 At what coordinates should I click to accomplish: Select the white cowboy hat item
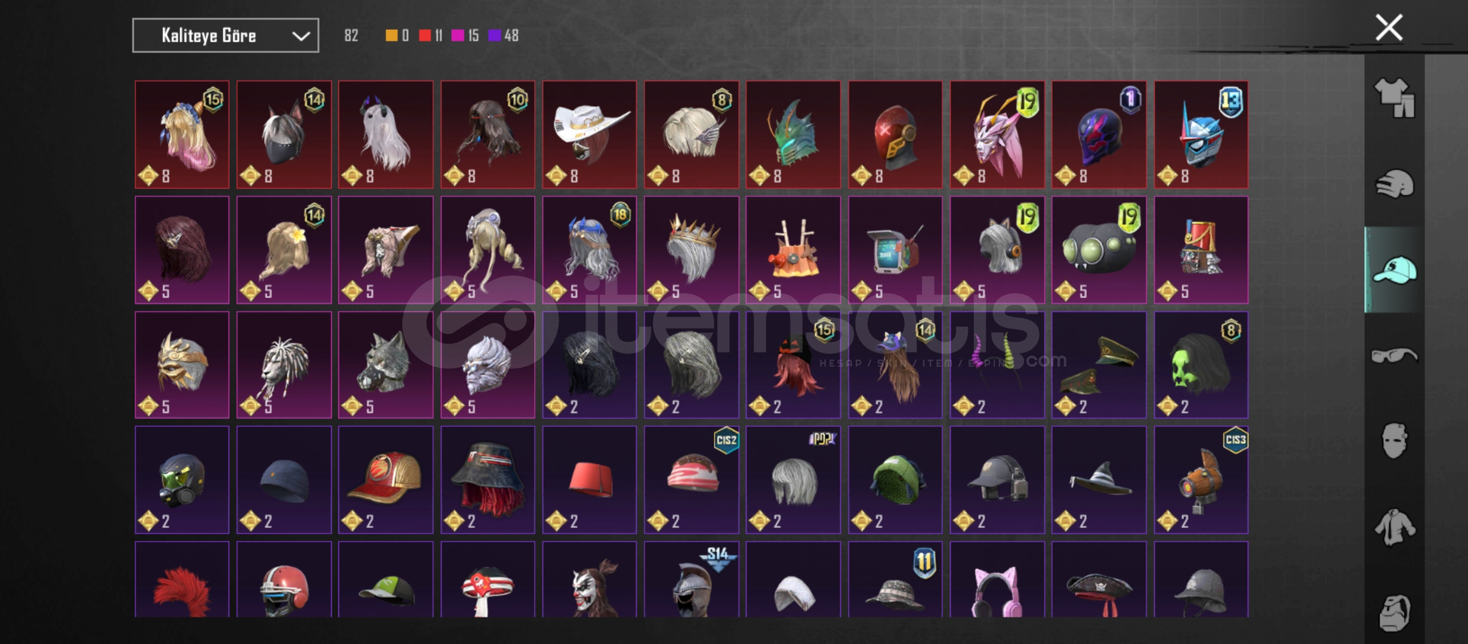click(590, 135)
